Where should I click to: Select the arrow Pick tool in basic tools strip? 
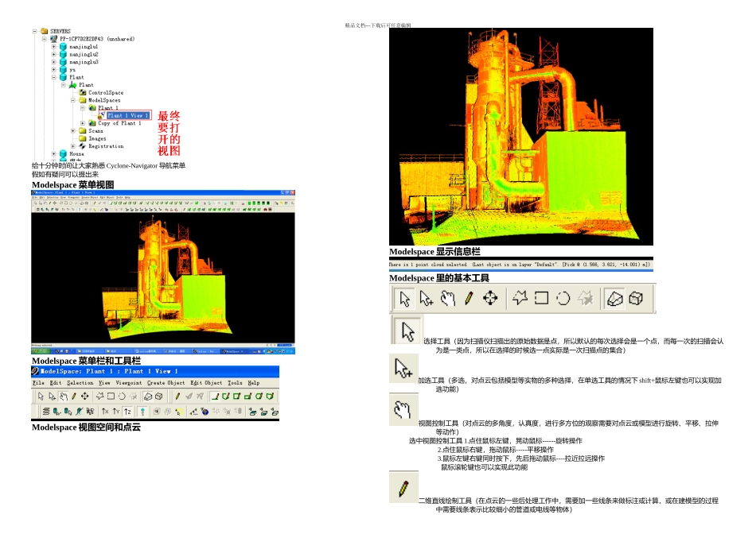click(404, 299)
